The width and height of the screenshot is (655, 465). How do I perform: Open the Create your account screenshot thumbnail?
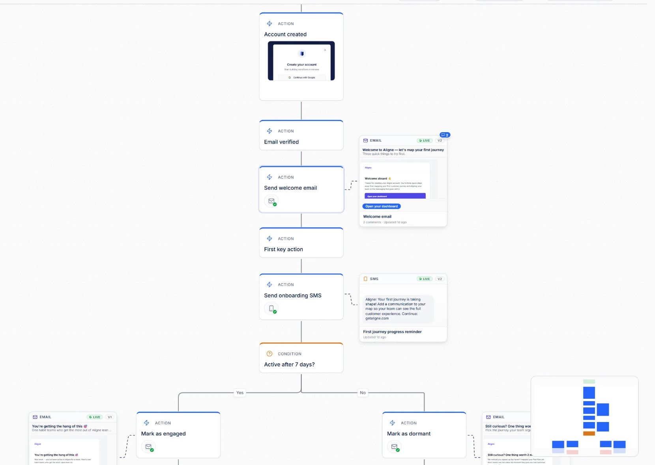[301, 61]
